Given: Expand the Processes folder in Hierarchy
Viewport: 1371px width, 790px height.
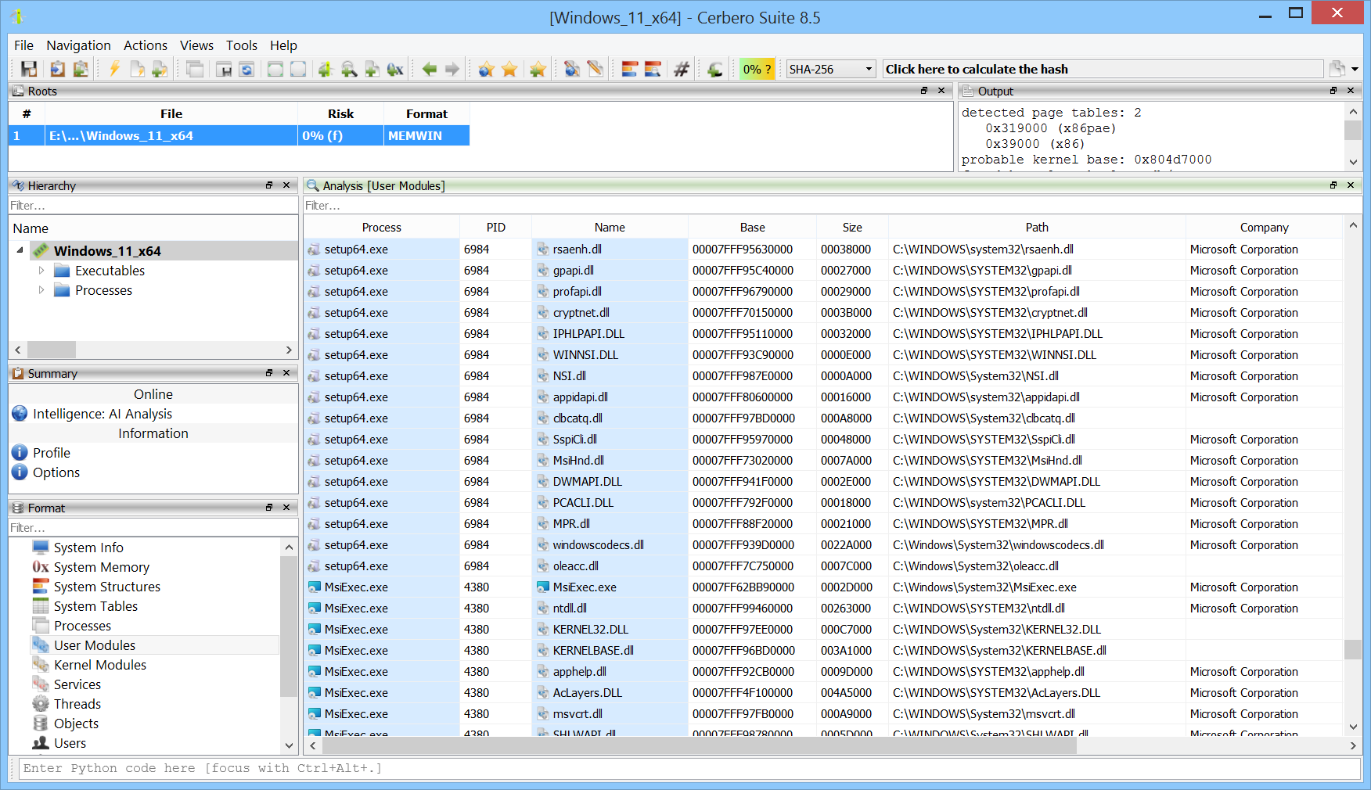Looking at the screenshot, I should [41, 290].
